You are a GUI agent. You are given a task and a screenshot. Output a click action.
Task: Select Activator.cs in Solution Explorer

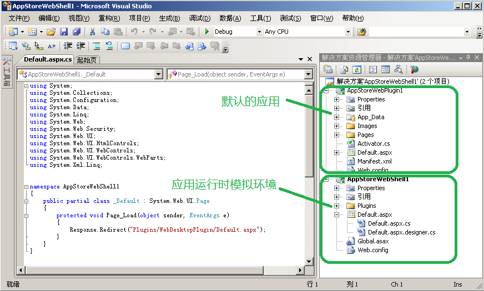point(374,144)
